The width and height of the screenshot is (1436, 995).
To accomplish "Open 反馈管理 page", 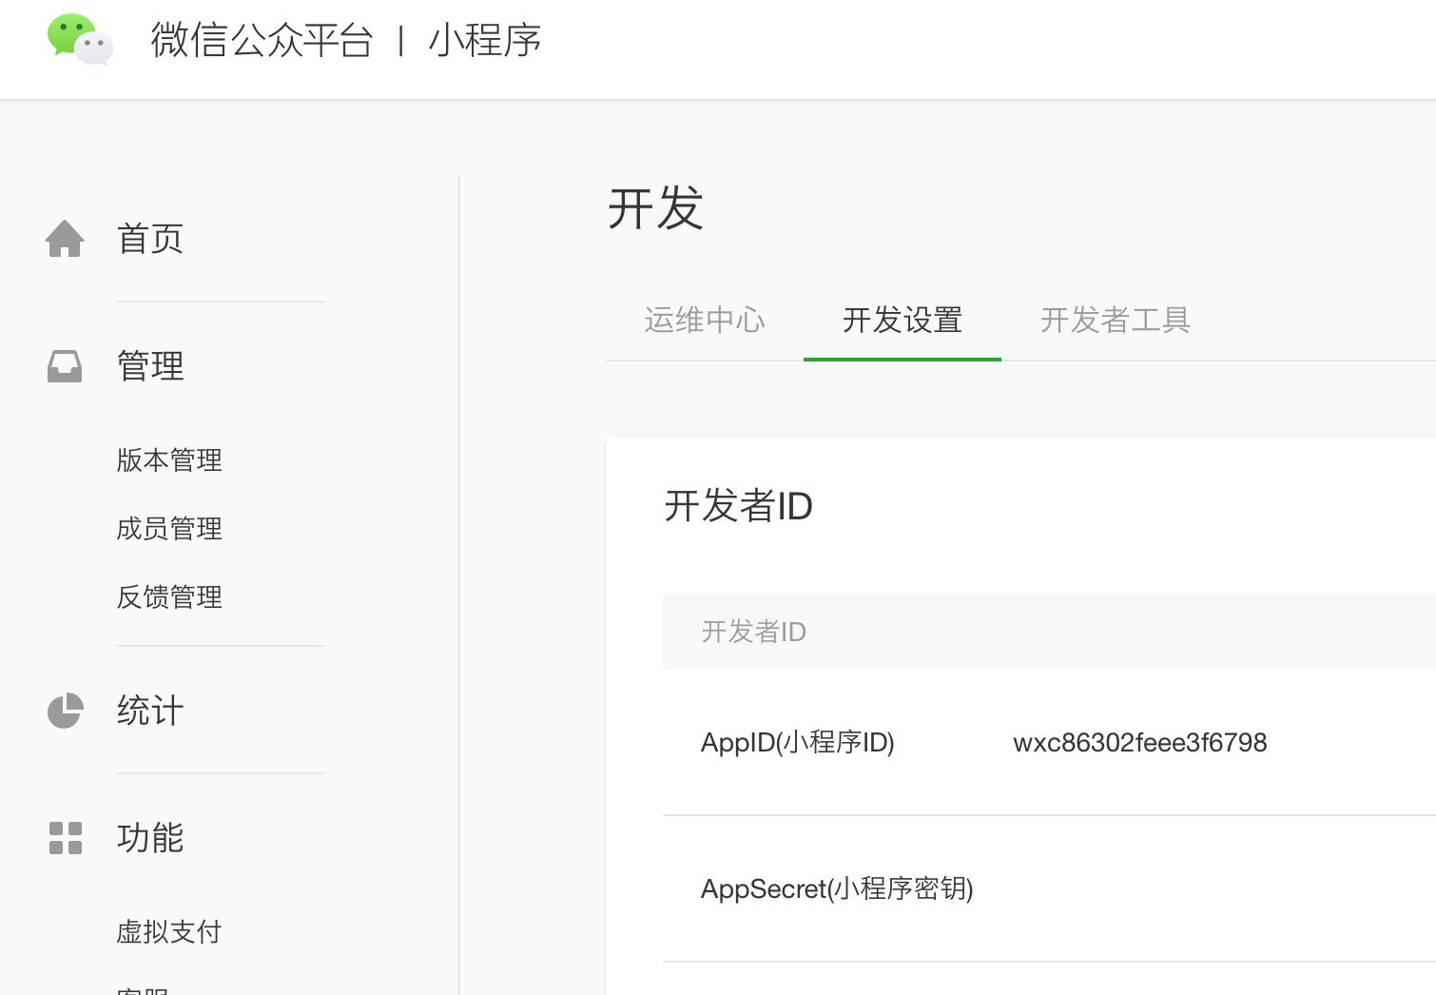I will pos(169,597).
